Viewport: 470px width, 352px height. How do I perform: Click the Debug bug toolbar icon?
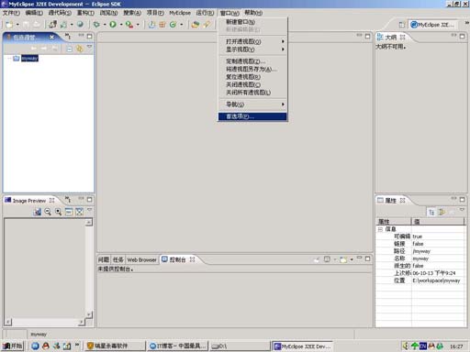pos(96,25)
